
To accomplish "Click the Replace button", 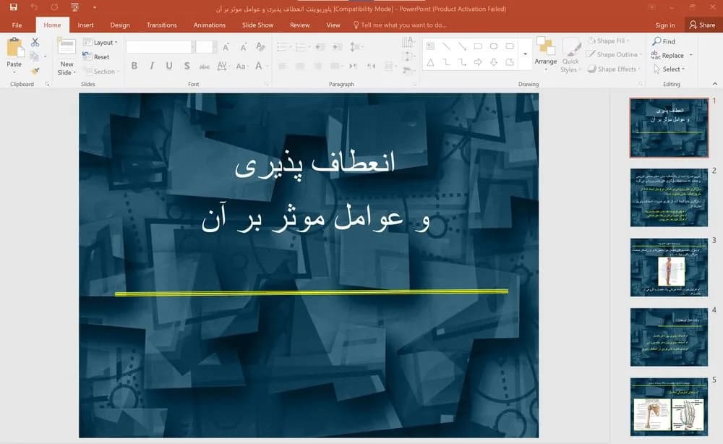I will (667, 56).
